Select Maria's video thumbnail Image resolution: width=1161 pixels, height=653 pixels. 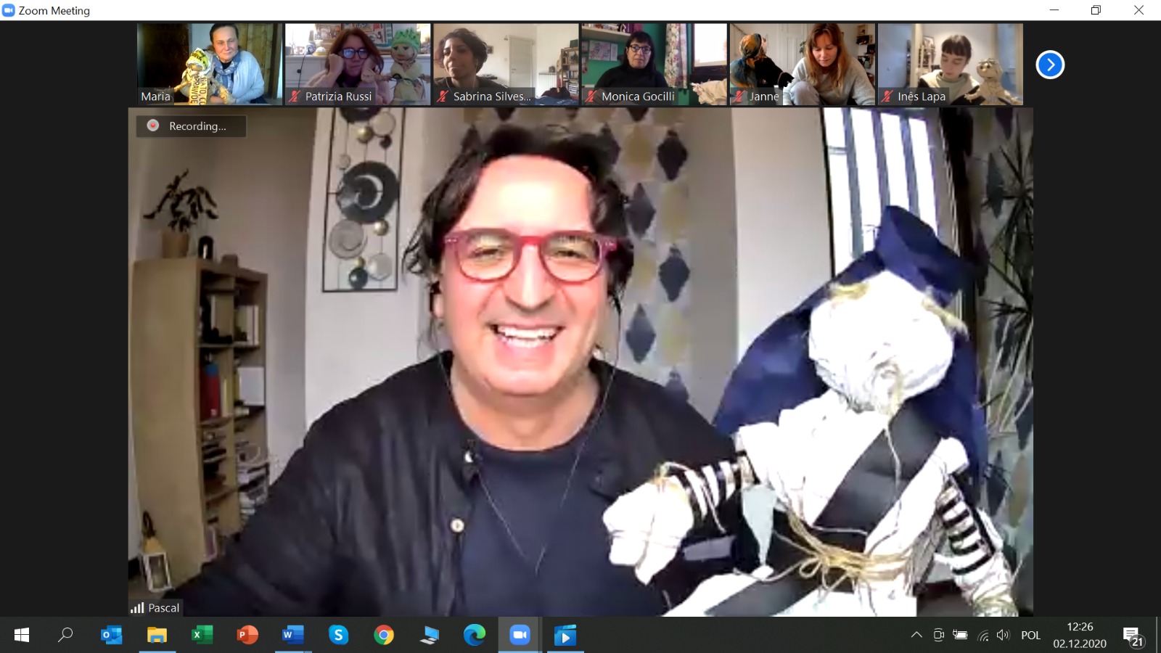(210, 64)
